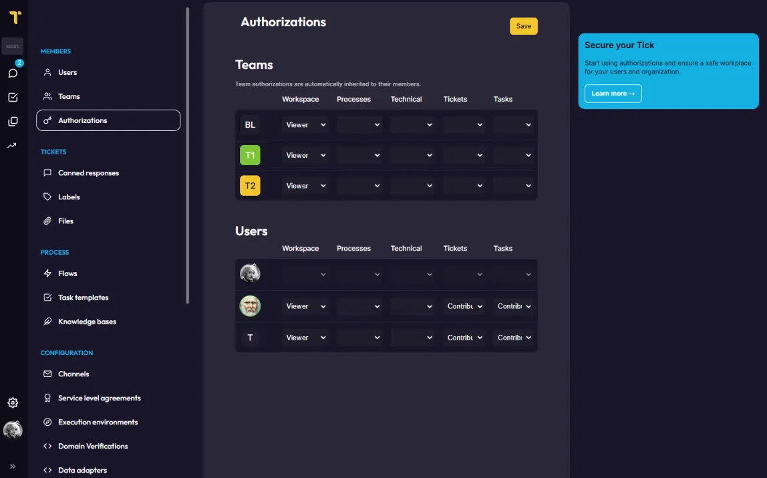Open the settings gear icon
767x478 pixels.
[13, 402]
